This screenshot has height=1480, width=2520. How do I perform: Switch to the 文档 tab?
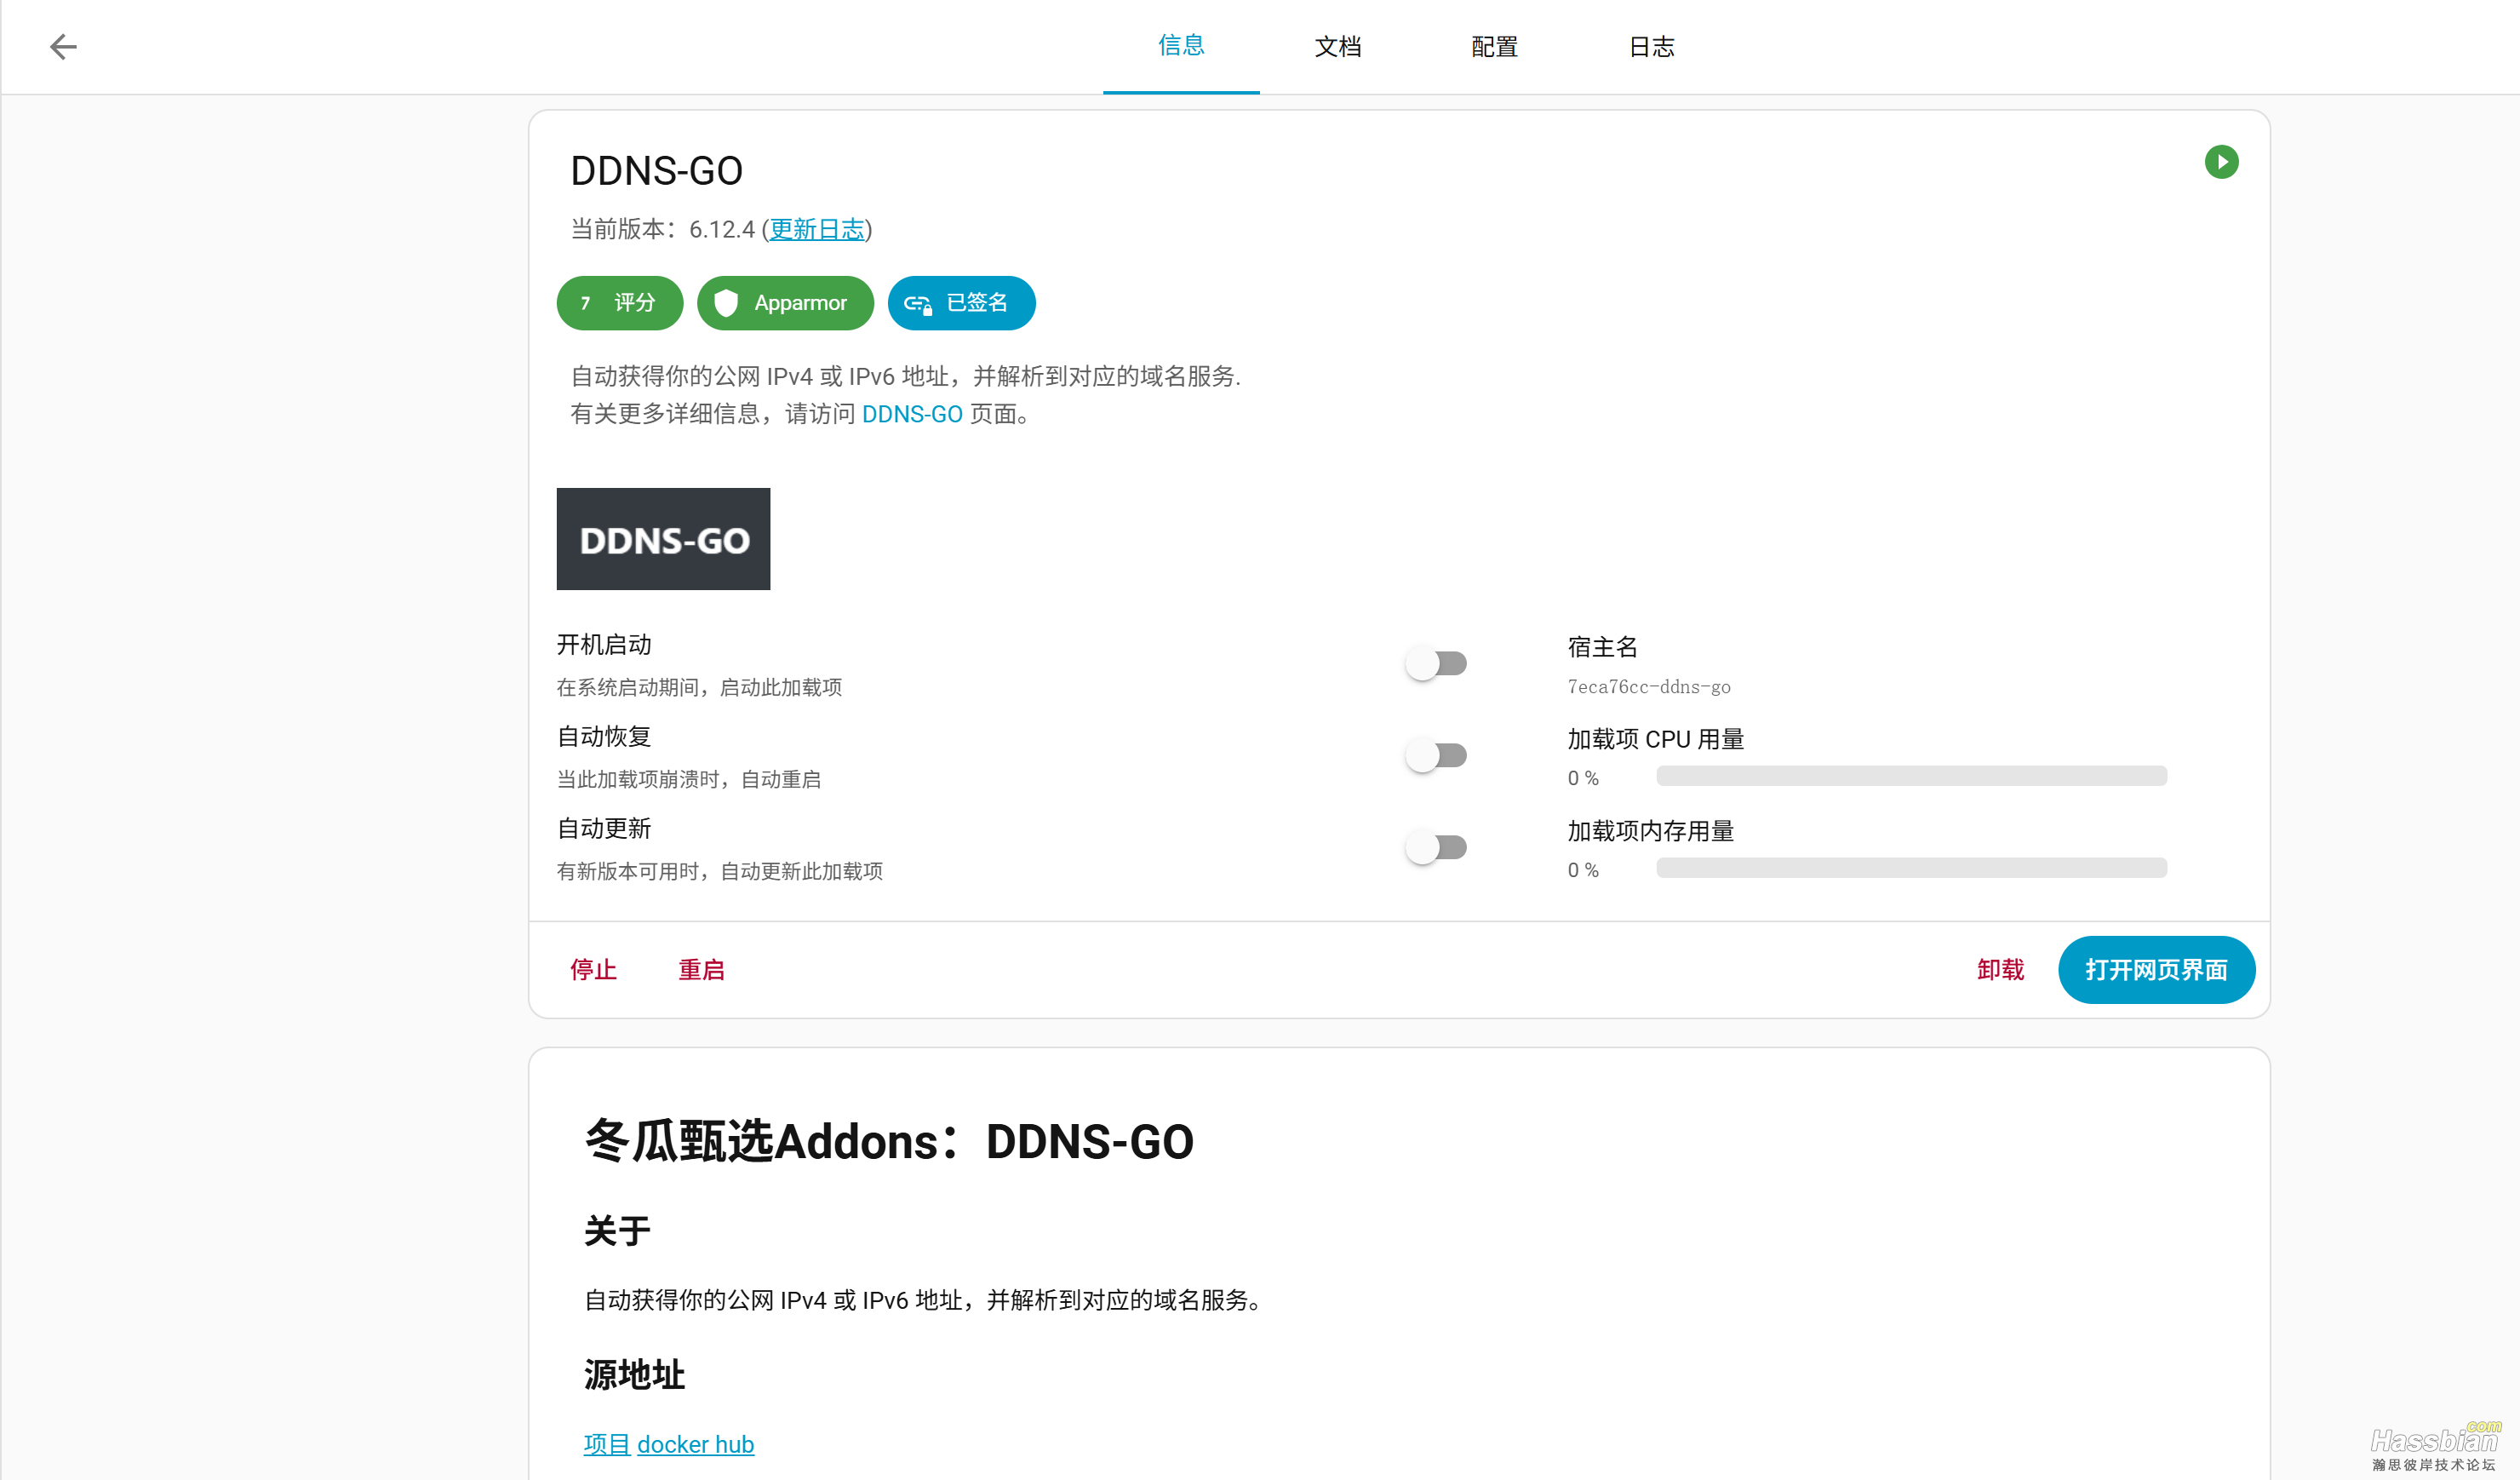[x=1338, y=46]
